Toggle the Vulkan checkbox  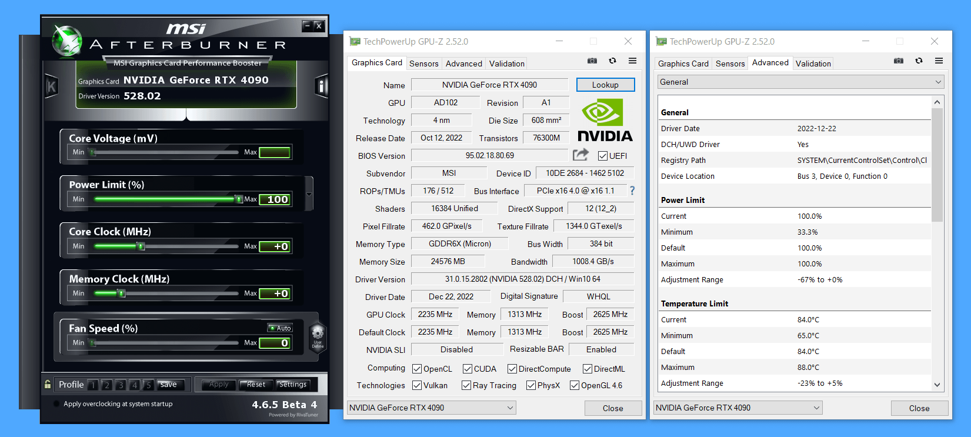(x=417, y=385)
